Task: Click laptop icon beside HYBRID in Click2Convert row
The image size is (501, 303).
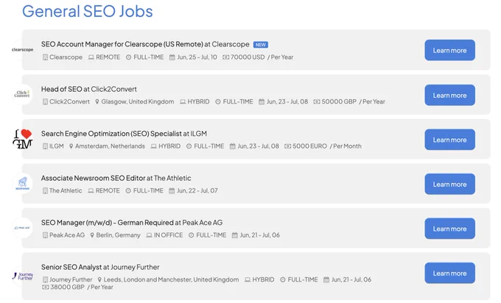Action: 183,101
